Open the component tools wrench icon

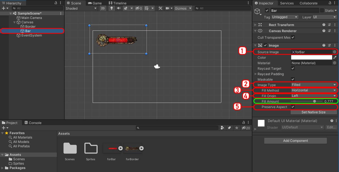click(161, 8)
